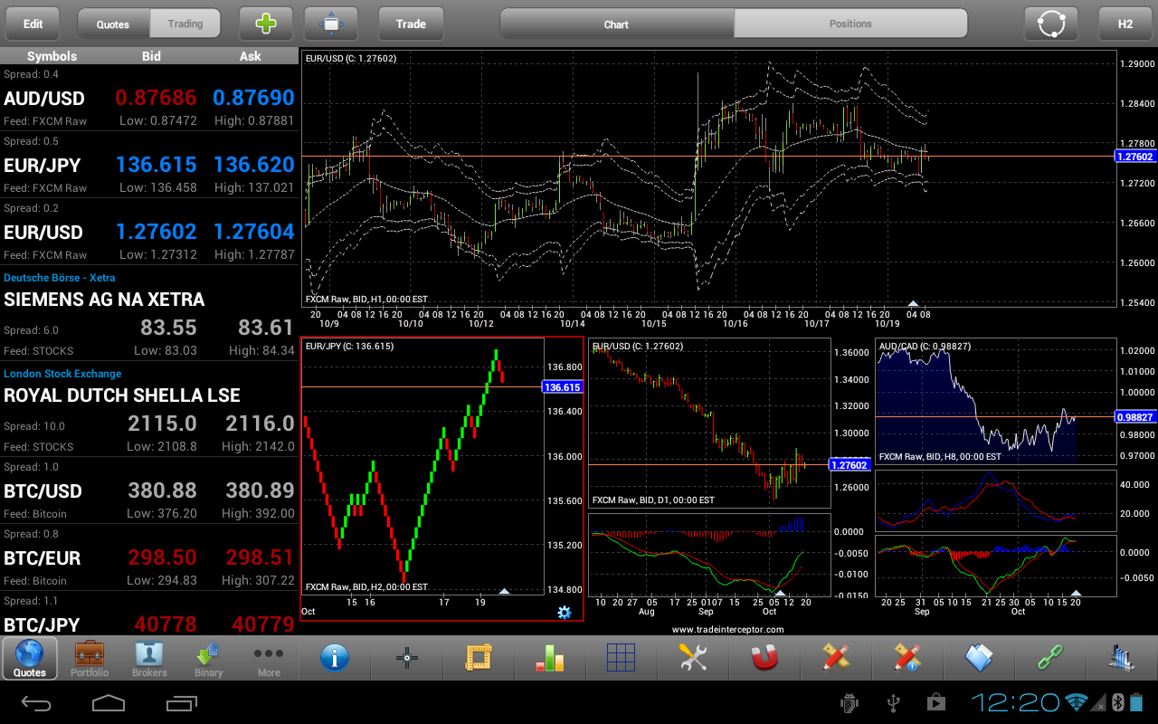1158x724 pixels.
Task: Open the blue layers/templates icon
Action: click(x=979, y=658)
